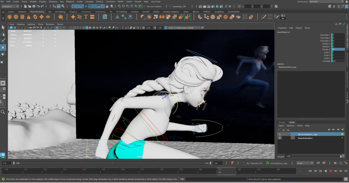Click the set key bookmark icon near range slider
Image resolution: width=349 pixels, height=183 pixels.
tap(232, 163)
